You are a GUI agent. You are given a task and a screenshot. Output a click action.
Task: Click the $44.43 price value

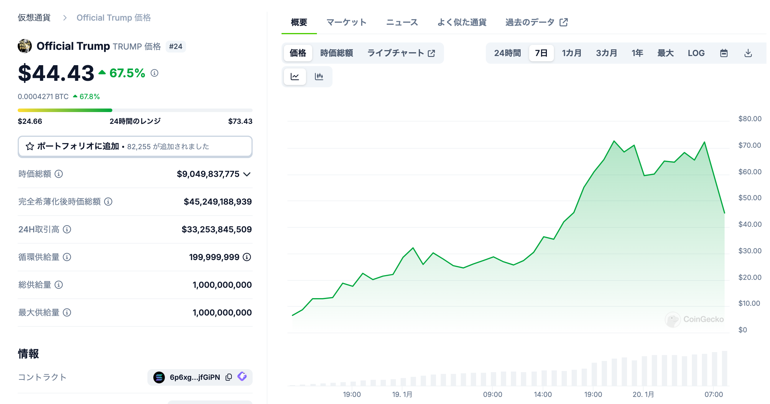(x=56, y=73)
